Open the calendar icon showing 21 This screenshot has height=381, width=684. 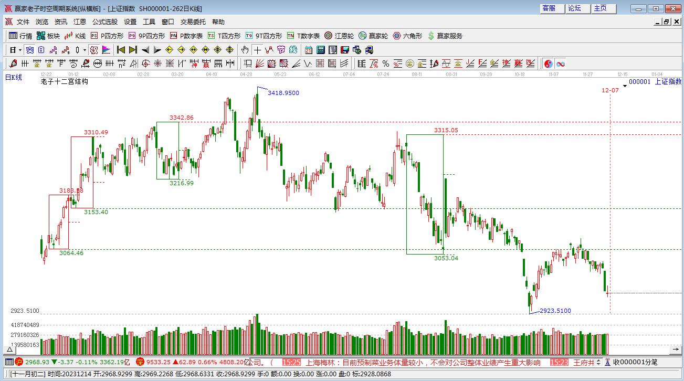(x=308, y=50)
